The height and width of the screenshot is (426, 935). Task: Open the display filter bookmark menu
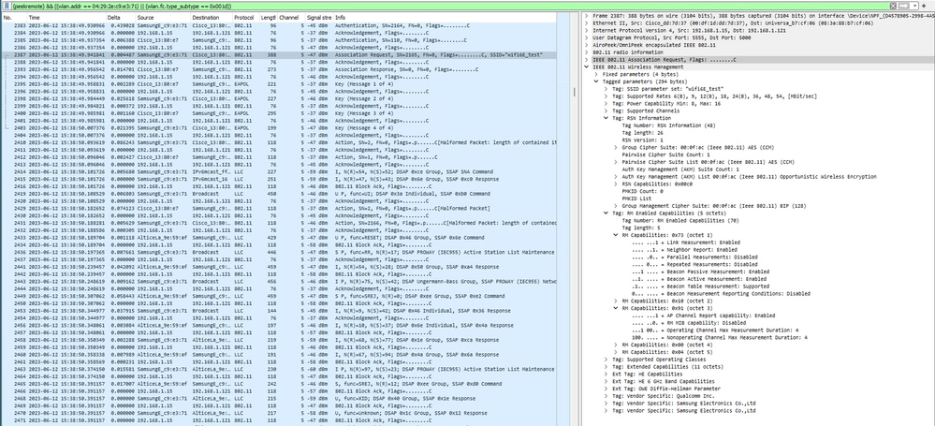pos(6,6)
